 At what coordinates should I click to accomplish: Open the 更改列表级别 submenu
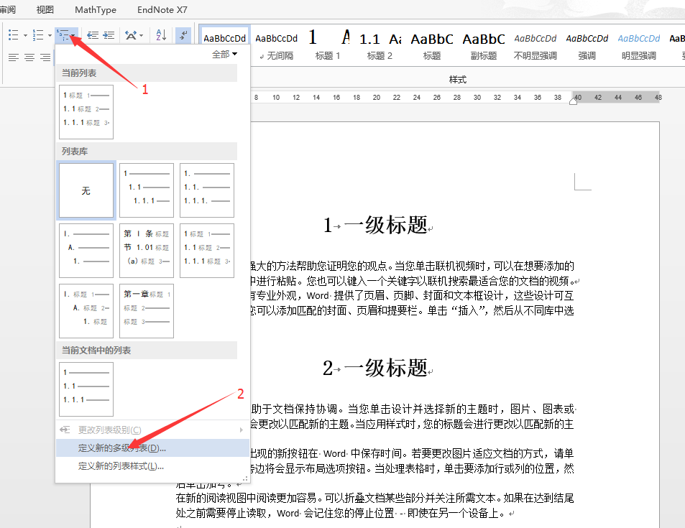click(152, 430)
